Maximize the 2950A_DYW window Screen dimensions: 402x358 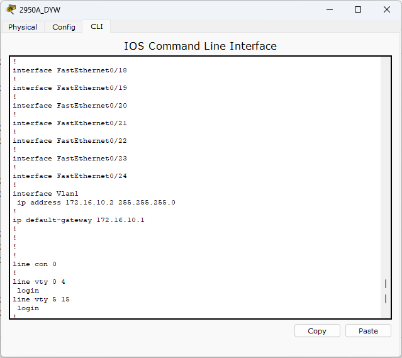pos(358,9)
